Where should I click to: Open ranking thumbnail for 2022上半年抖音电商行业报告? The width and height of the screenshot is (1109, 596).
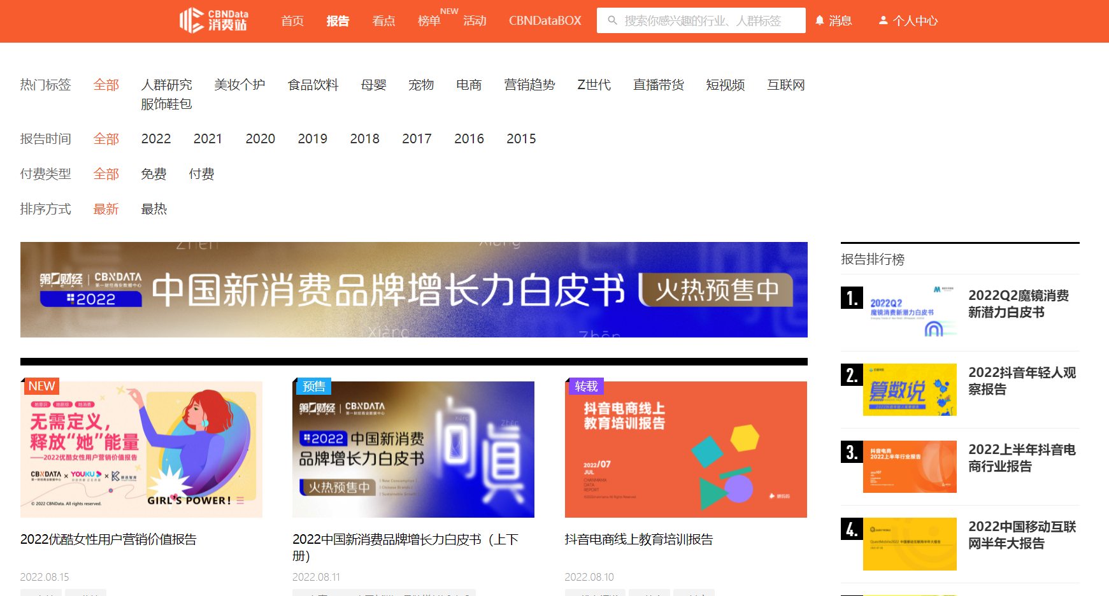coord(910,467)
